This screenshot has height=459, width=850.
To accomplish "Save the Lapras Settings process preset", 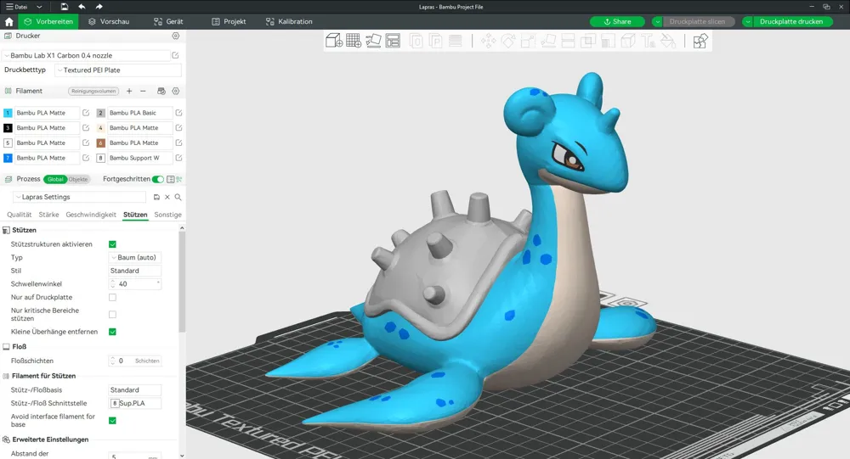I will pos(156,197).
